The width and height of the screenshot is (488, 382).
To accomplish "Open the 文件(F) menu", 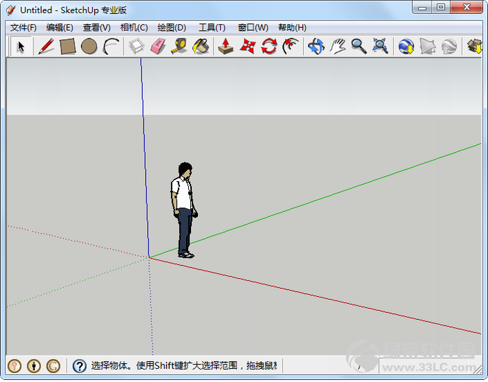I will click(23, 28).
